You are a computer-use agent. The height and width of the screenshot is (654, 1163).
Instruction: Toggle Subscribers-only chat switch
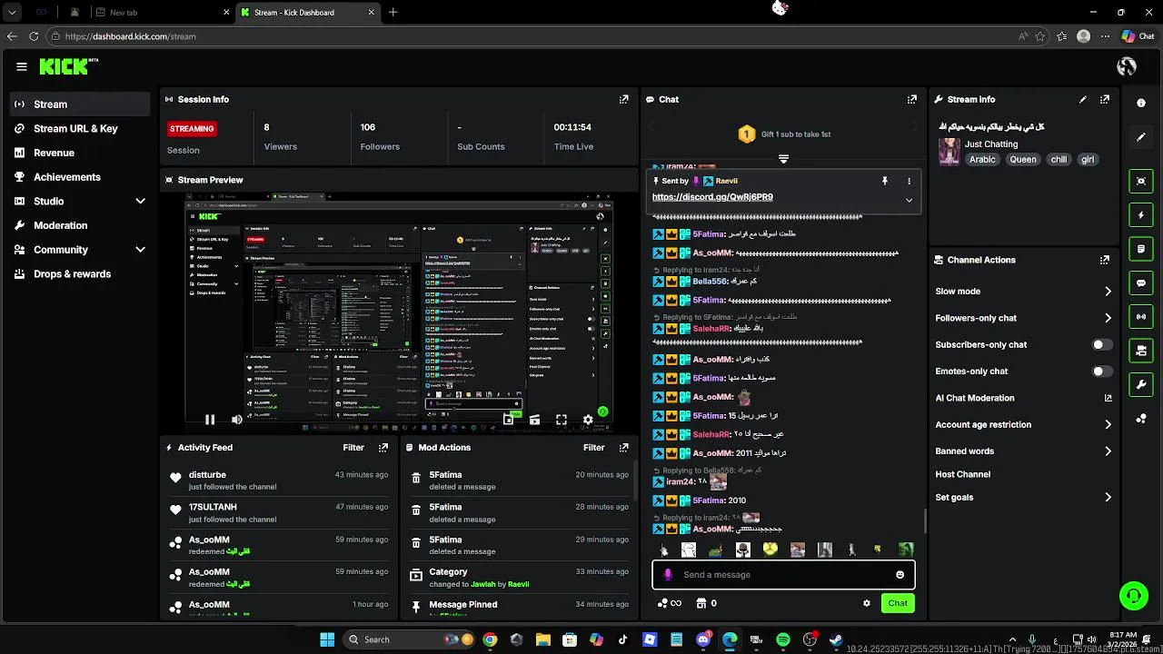[1102, 345]
